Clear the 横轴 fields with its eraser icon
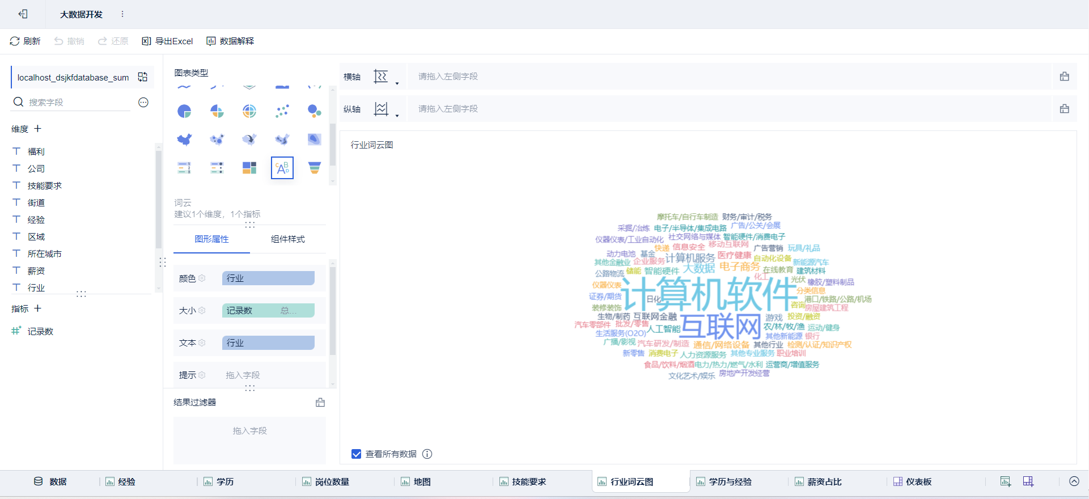This screenshot has height=499, width=1089. [1064, 77]
